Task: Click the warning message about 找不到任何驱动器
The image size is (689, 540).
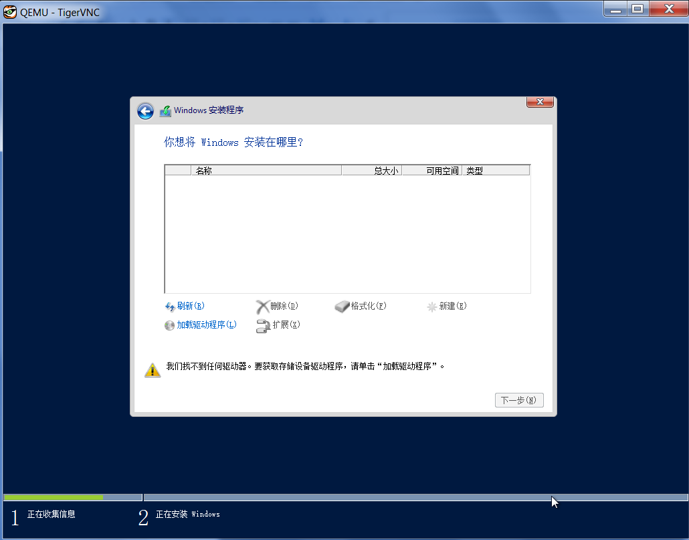Action: (306, 366)
